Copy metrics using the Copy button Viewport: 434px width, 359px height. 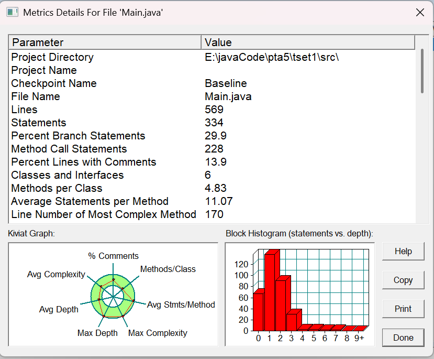tap(403, 280)
